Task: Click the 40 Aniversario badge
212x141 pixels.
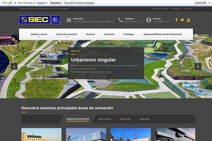Action: (55, 20)
